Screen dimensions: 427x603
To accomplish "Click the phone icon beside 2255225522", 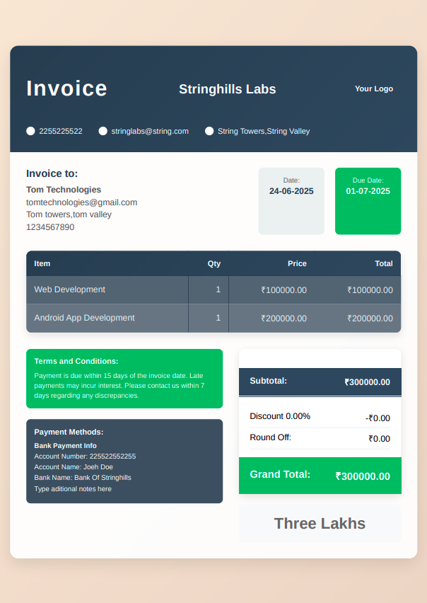I will coord(30,131).
